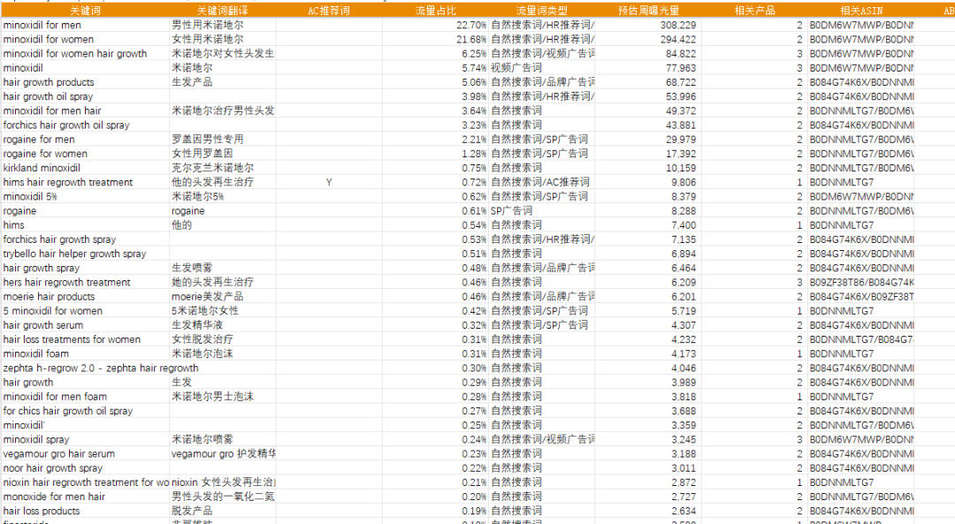Click the keyword cell 'minoxidil for women hair growth'
The image size is (955, 524).
[x=85, y=54]
